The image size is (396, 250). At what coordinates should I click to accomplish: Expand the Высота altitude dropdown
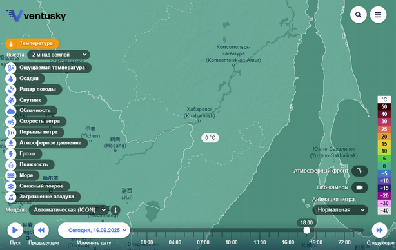coord(59,55)
